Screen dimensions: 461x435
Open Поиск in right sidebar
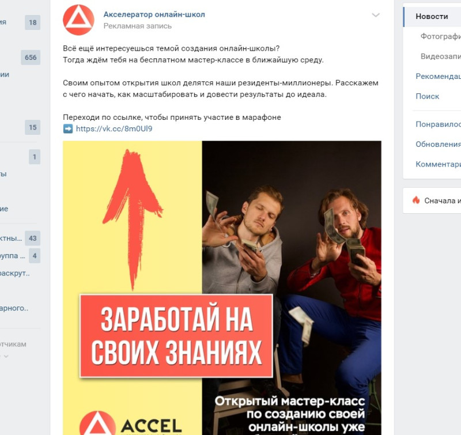click(427, 96)
